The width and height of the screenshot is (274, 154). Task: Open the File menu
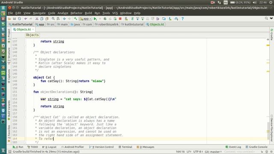point(10,13)
